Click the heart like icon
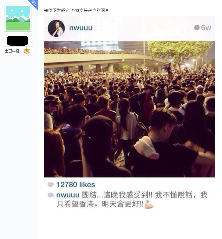This screenshot has width=222, height=239. click(51, 185)
